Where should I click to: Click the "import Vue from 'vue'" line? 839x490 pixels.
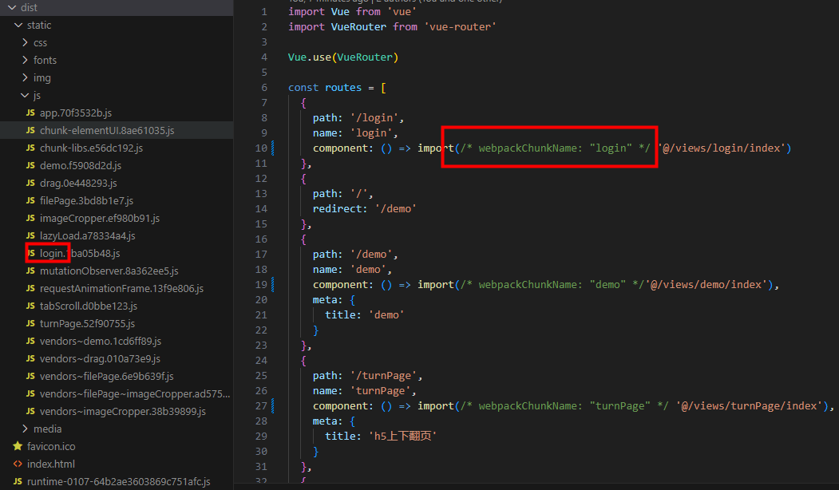(x=352, y=12)
